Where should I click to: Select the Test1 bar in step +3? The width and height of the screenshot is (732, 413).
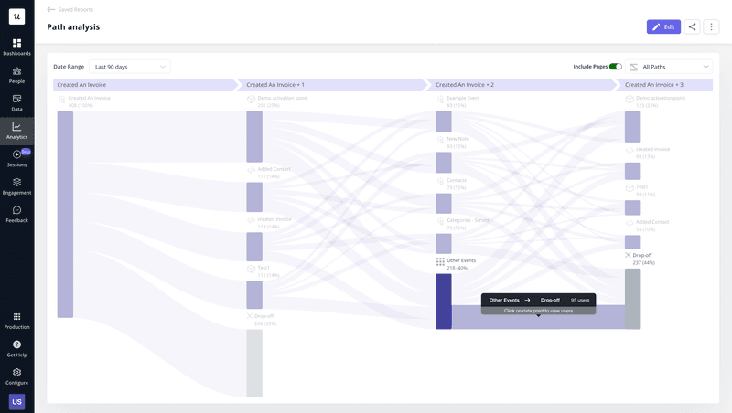[x=632, y=207]
